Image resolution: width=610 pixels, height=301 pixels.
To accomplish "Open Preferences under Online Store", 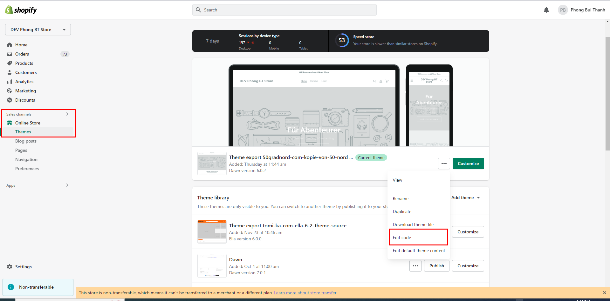I will 27,169.
